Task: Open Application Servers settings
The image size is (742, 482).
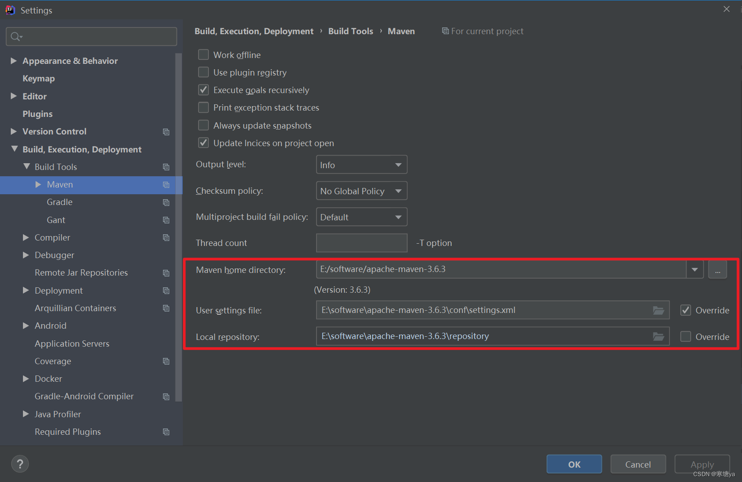Action: tap(72, 344)
